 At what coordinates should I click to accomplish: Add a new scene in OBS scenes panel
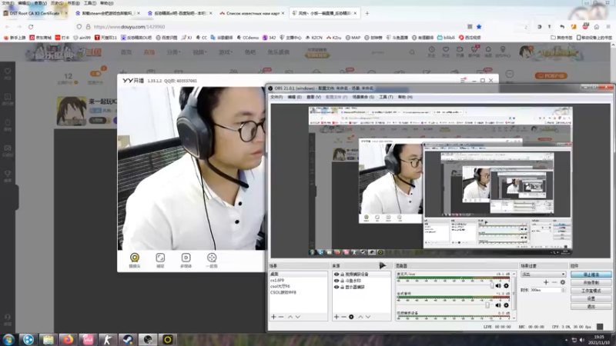273,317
